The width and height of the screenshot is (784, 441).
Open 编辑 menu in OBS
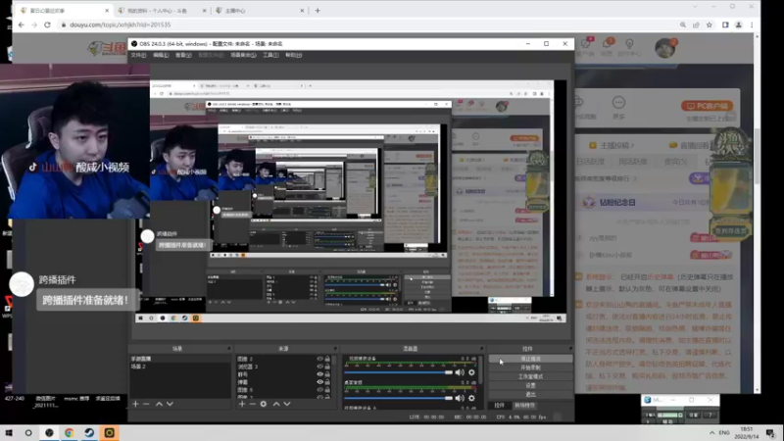pos(161,55)
